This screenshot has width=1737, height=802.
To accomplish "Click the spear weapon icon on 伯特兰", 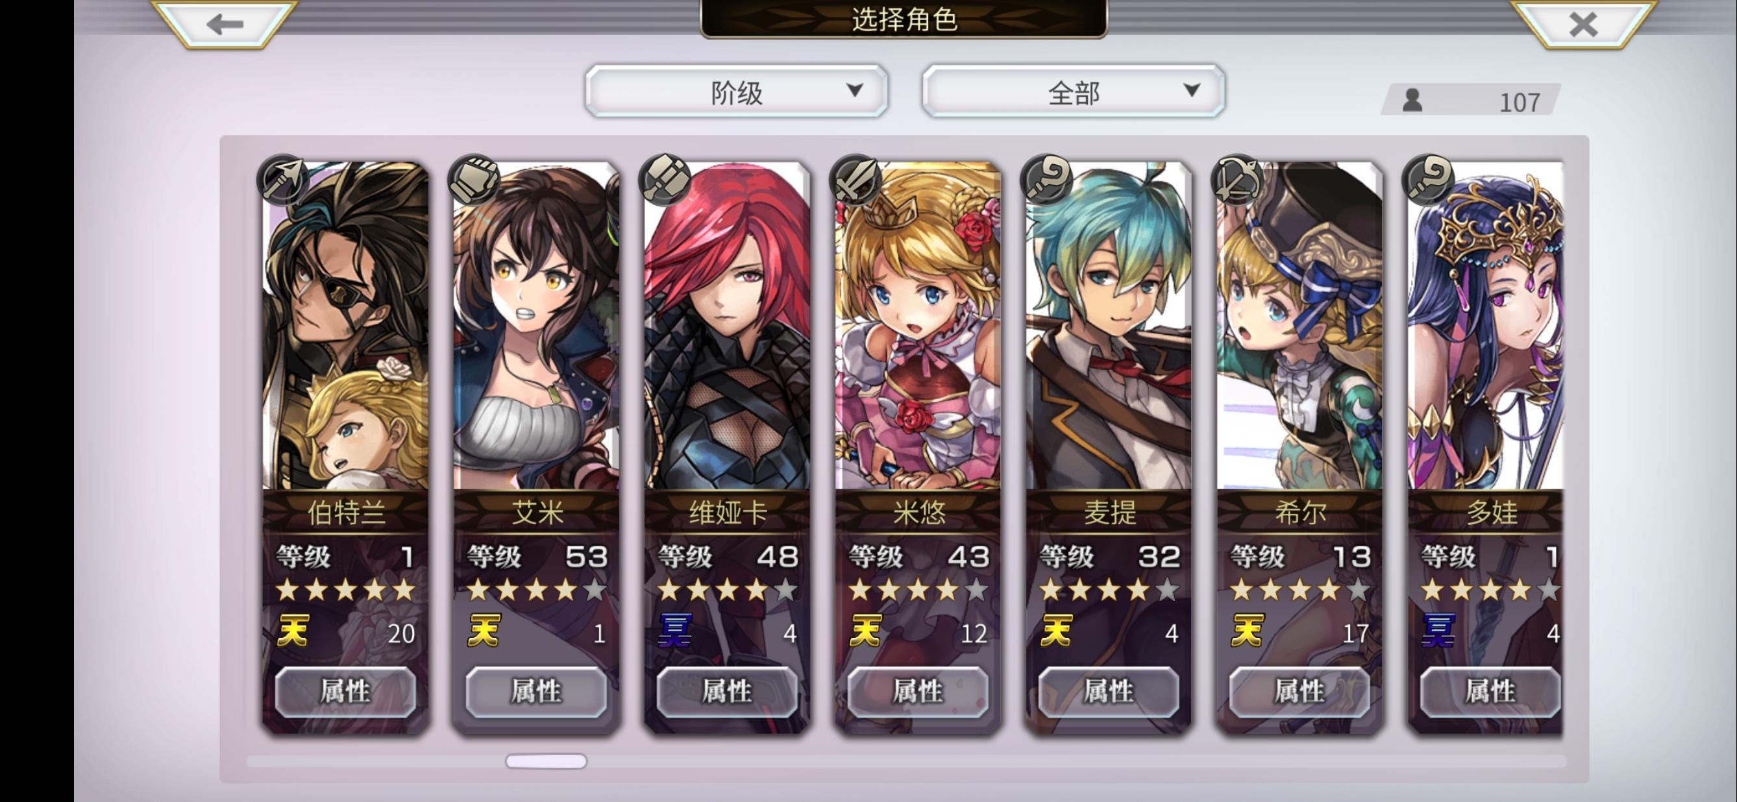I will 283,179.
